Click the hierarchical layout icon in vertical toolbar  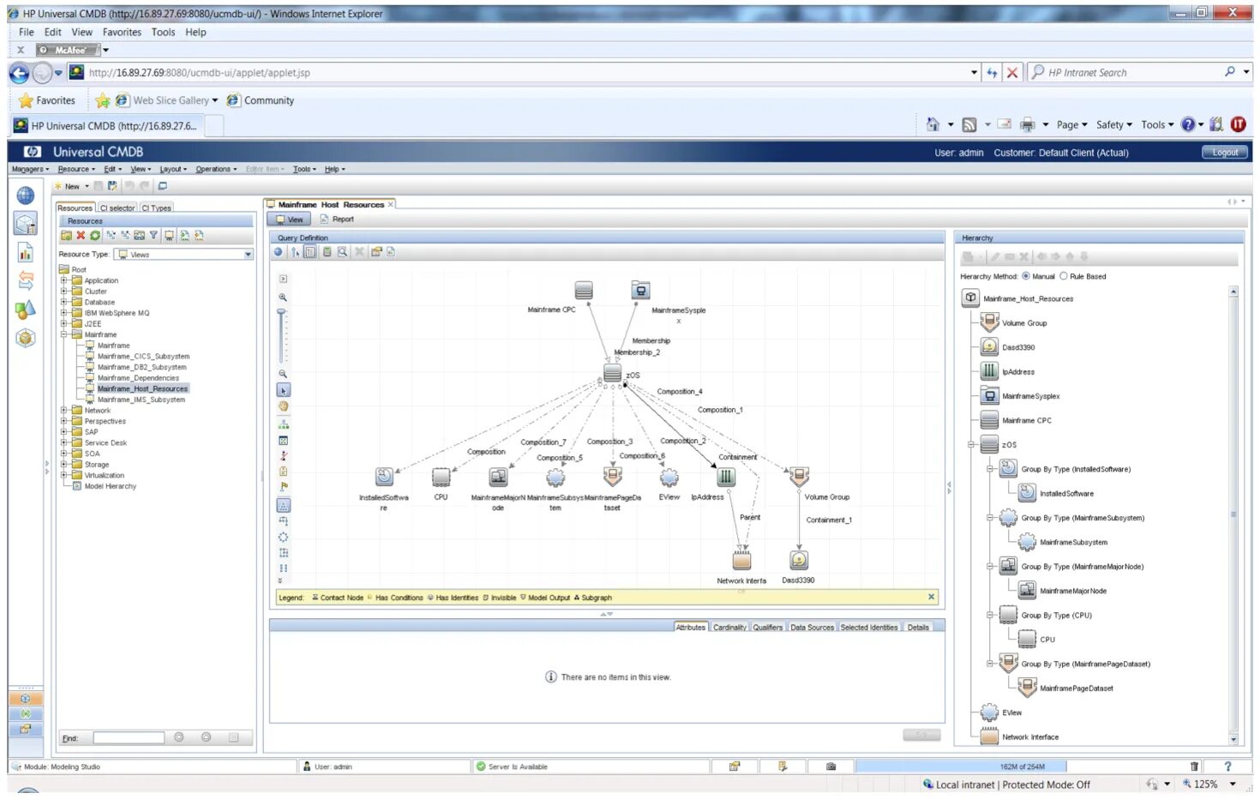[x=283, y=424]
